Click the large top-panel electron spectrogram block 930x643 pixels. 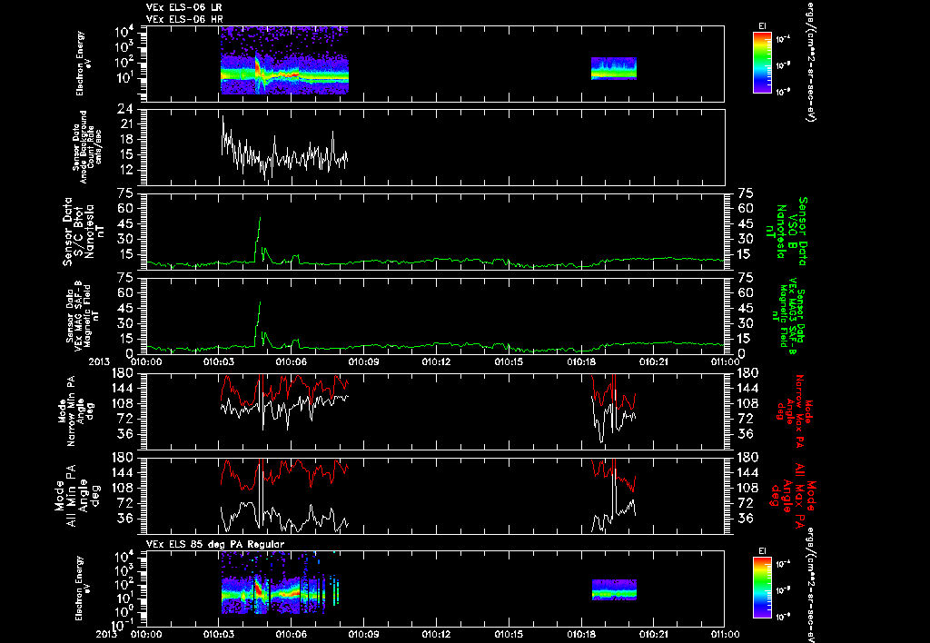pyautogui.click(x=284, y=60)
